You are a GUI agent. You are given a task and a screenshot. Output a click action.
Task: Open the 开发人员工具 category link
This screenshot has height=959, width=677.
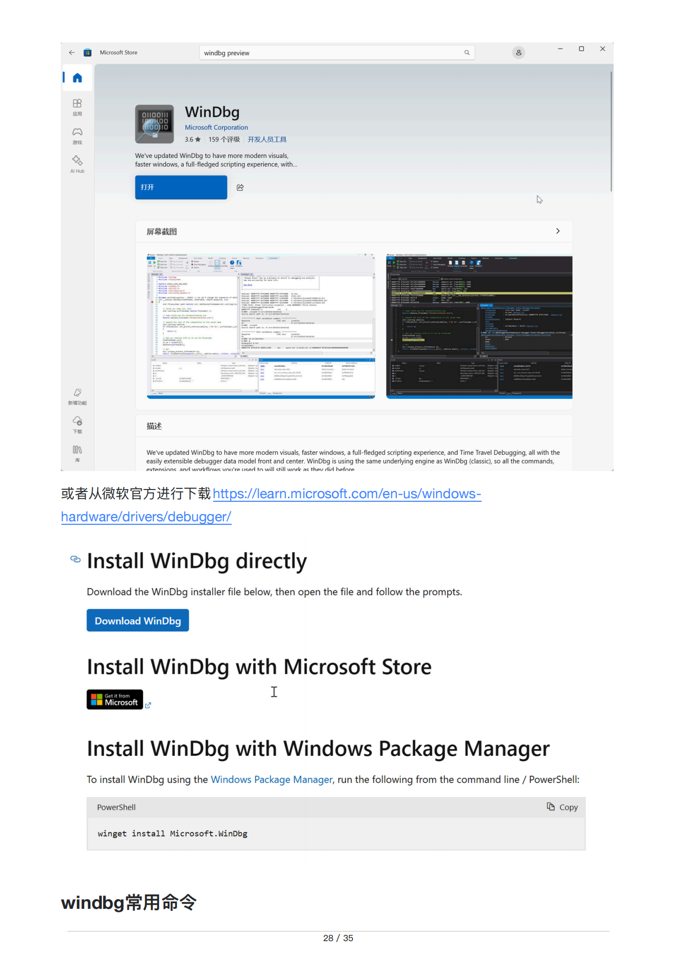[267, 140]
